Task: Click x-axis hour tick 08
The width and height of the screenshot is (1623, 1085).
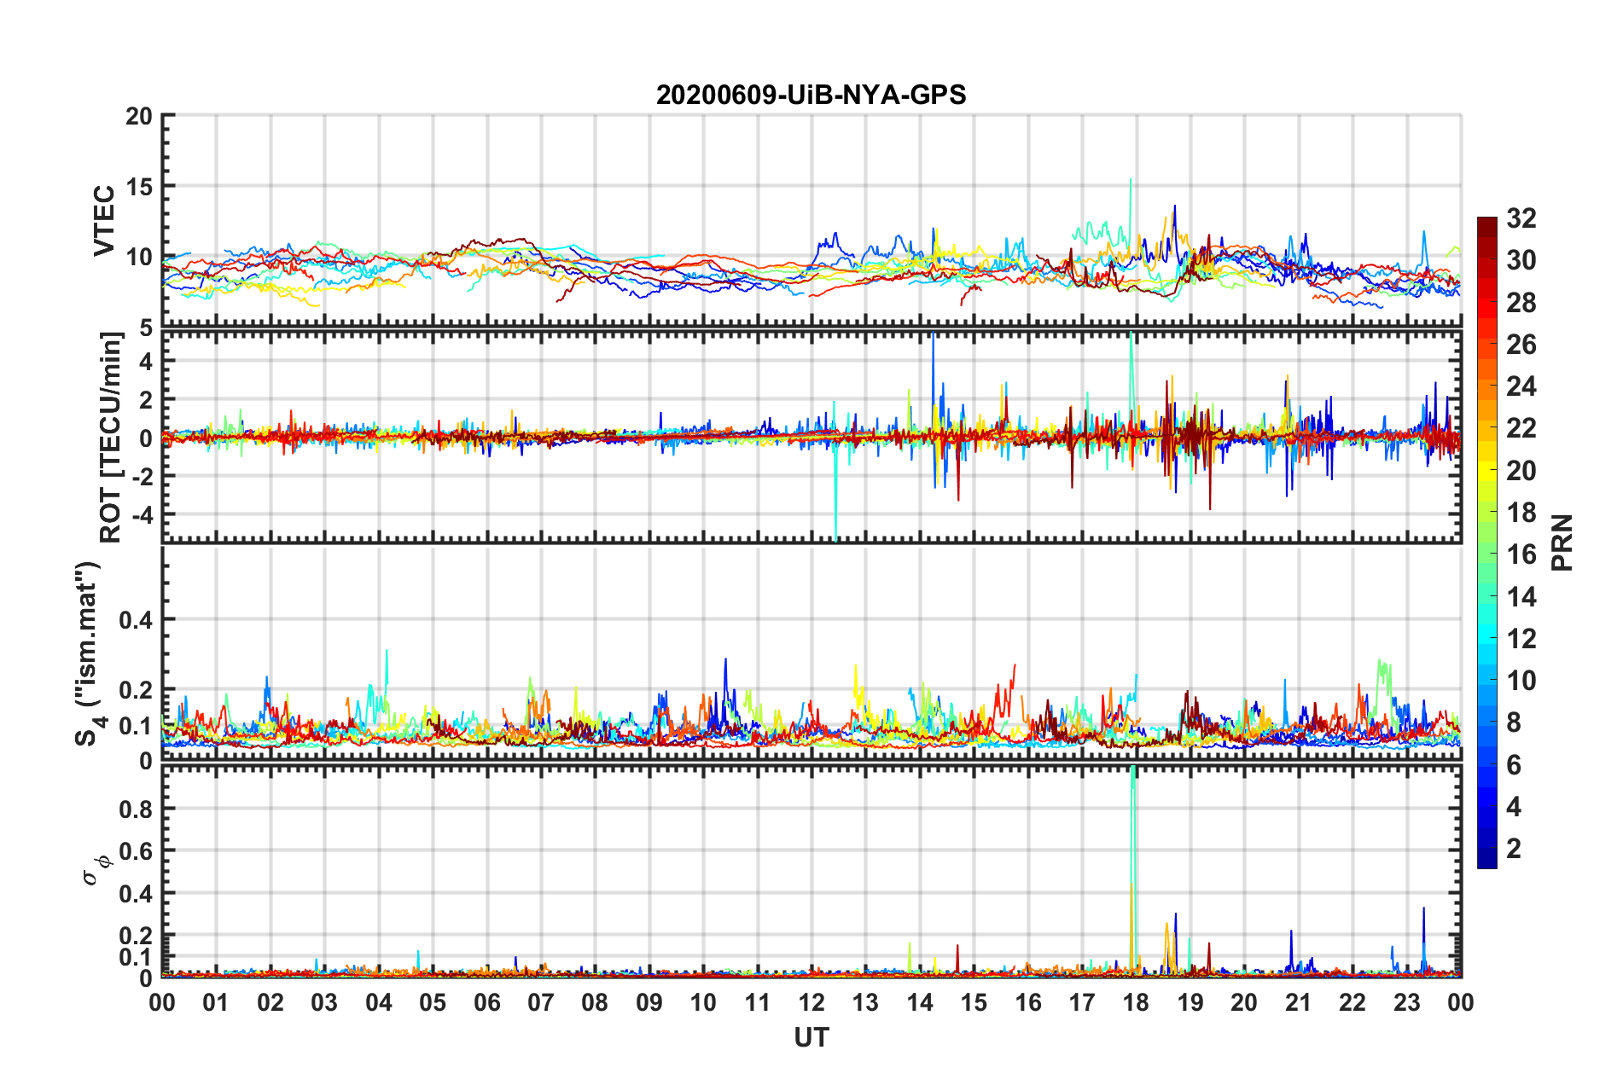Action: pyautogui.click(x=595, y=1002)
